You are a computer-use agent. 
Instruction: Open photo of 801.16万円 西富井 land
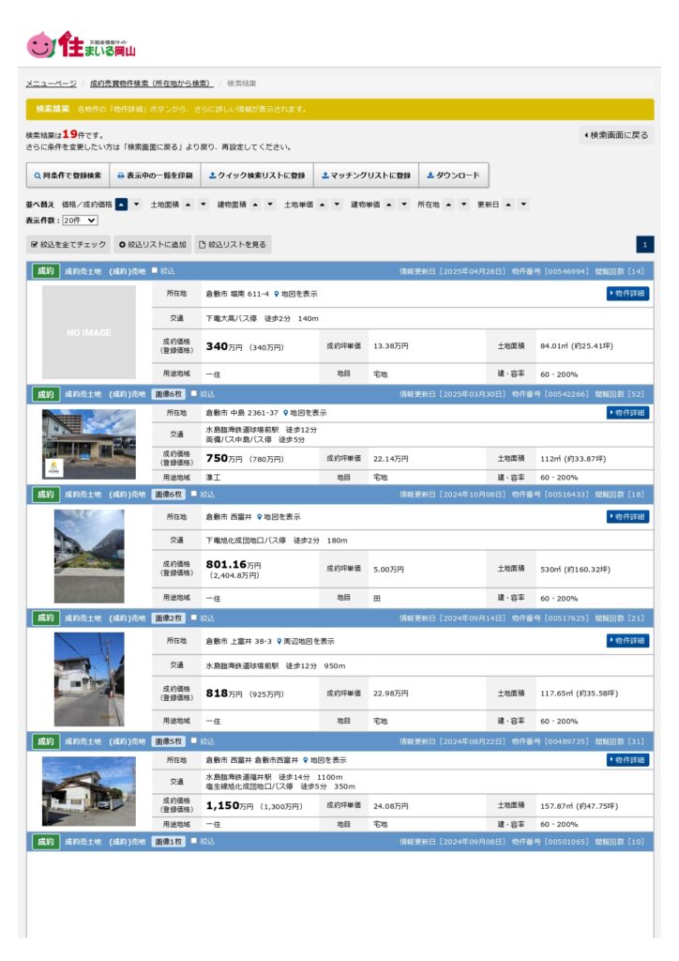pos(89,557)
